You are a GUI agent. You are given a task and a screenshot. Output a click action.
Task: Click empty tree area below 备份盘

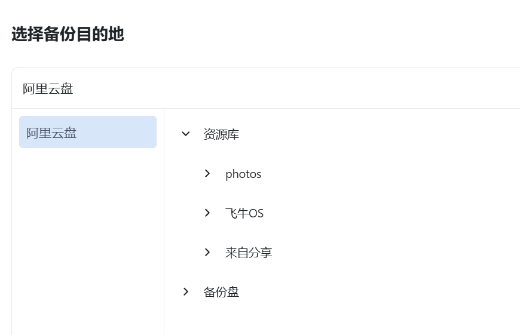pos(341,319)
